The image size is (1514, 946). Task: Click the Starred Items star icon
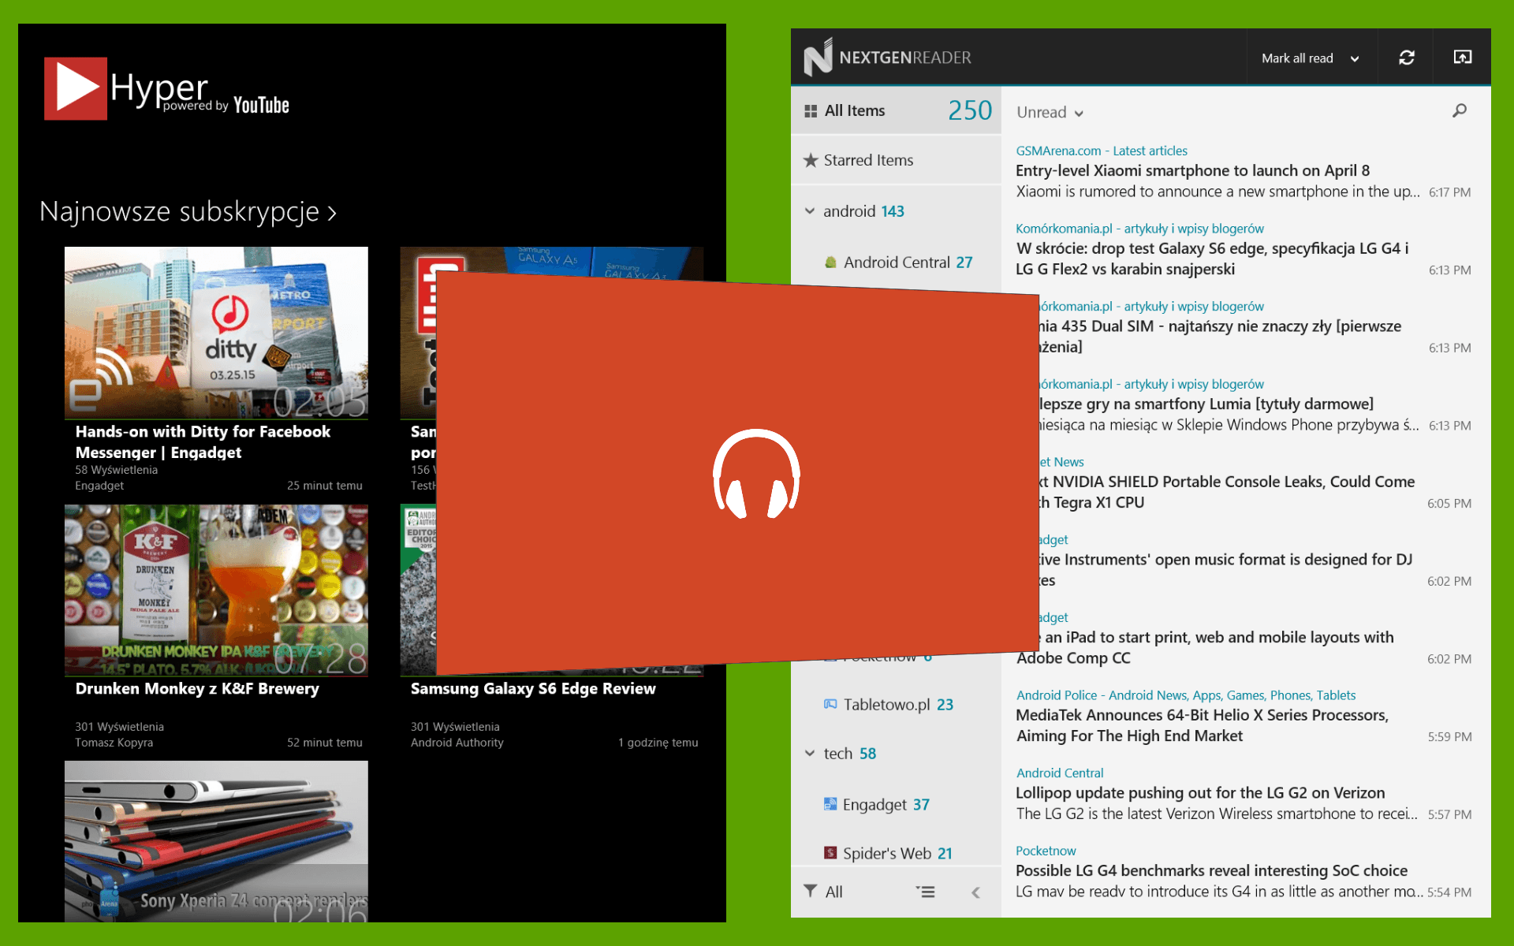(x=810, y=160)
